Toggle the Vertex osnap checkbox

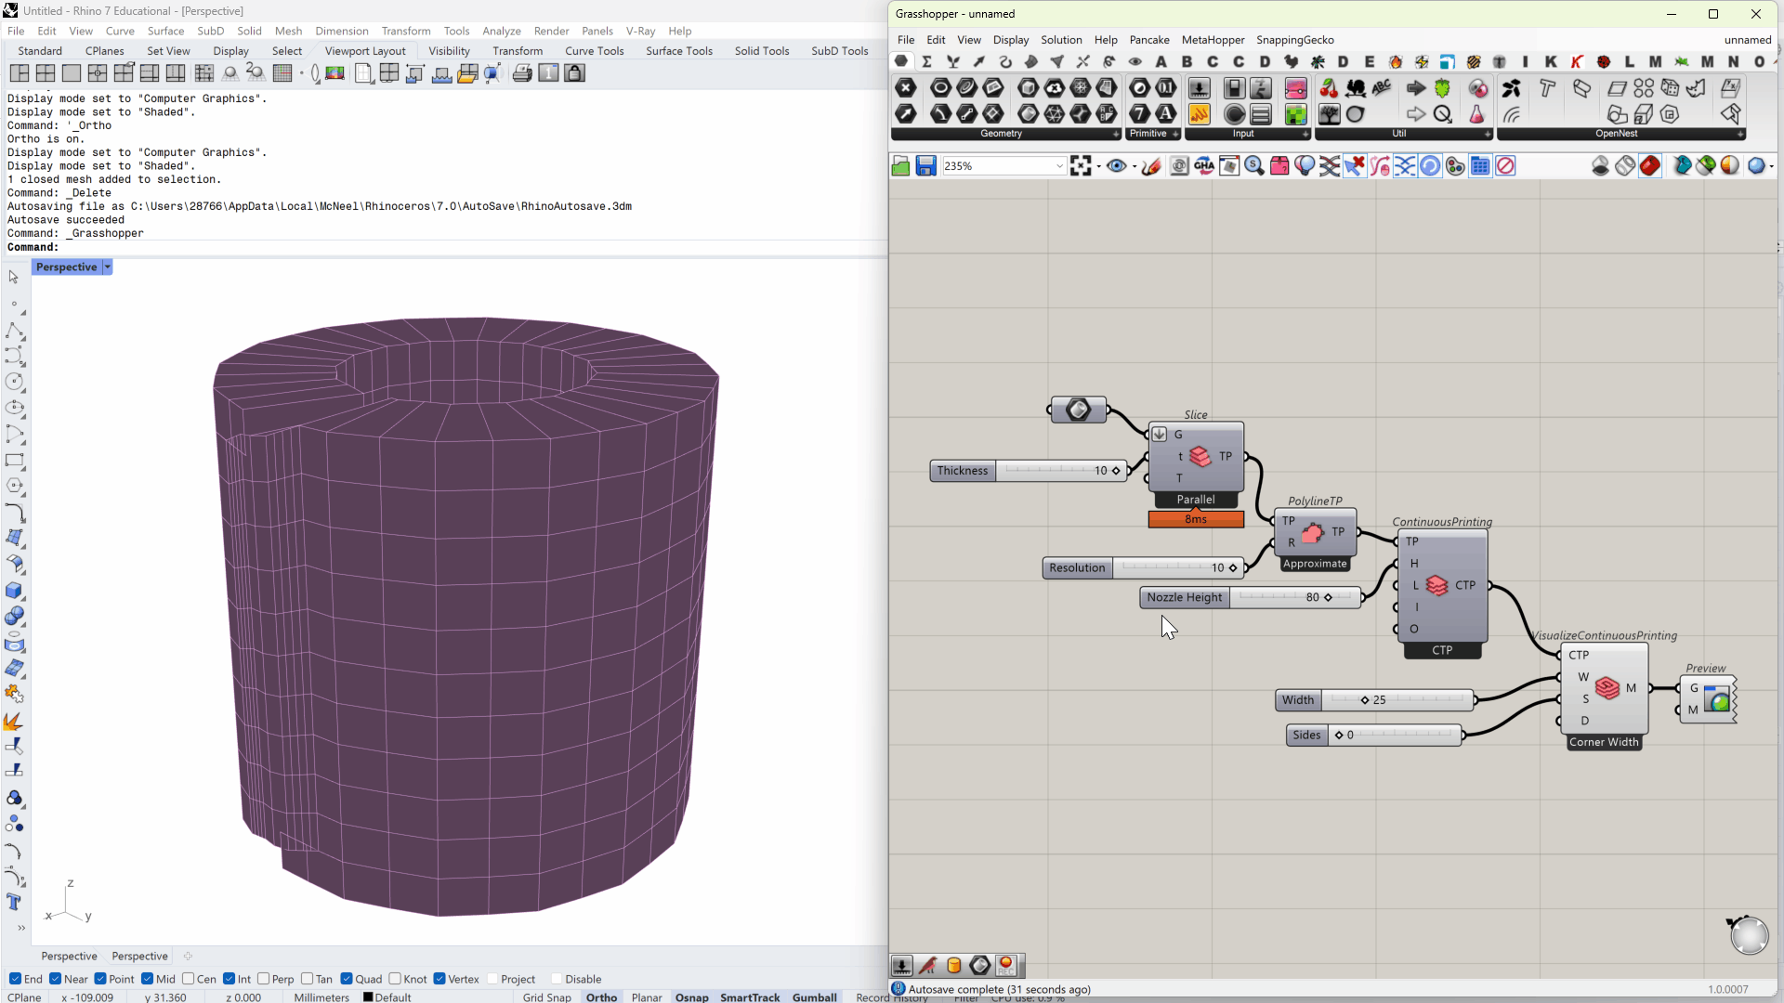tap(439, 979)
